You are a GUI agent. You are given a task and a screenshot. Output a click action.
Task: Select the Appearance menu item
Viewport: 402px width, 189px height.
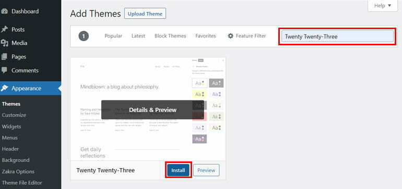point(30,88)
